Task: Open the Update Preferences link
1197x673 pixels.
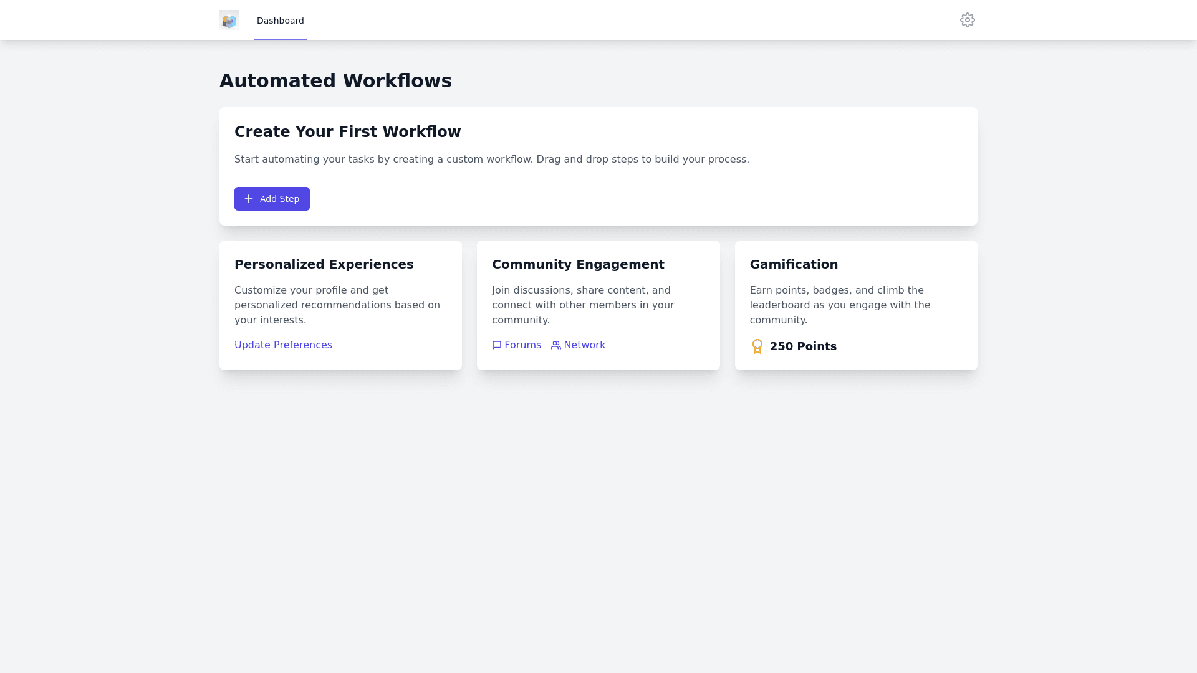Action: point(283,345)
